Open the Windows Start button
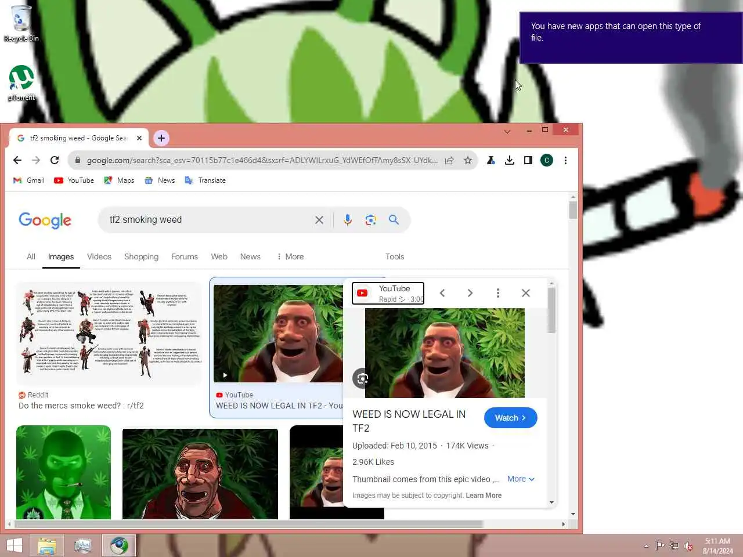Image resolution: width=743 pixels, height=557 pixels. (15, 545)
